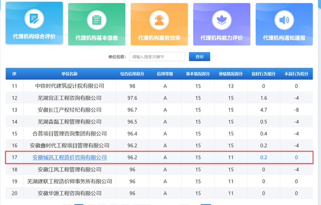The image size is (321, 205).
Task: Switch to 代理机构服务效率 tab label
Action: tap(159, 37)
